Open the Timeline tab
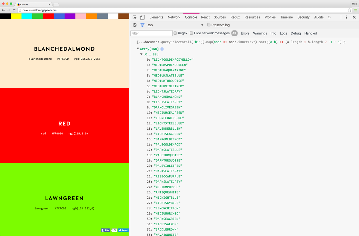This screenshot has width=359, height=236. coord(287,17)
